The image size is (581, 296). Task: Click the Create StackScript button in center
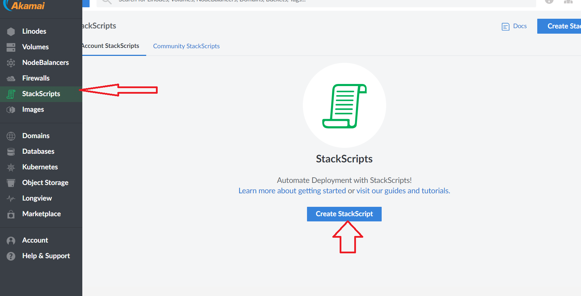pyautogui.click(x=344, y=214)
